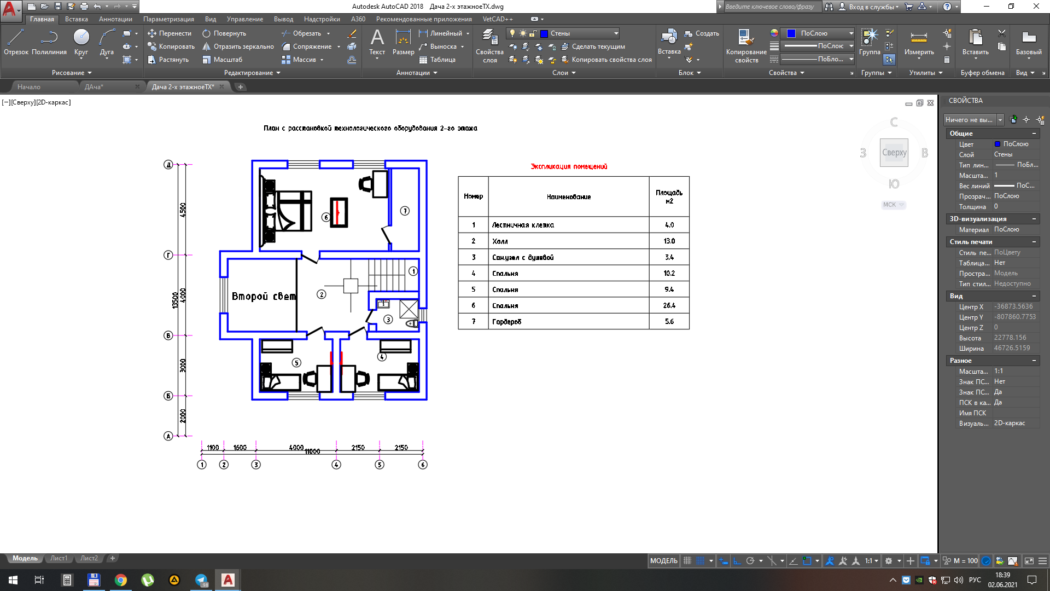1050x591 pixels.
Task: Click Копирование свойств (match properties)
Action: tap(746, 46)
